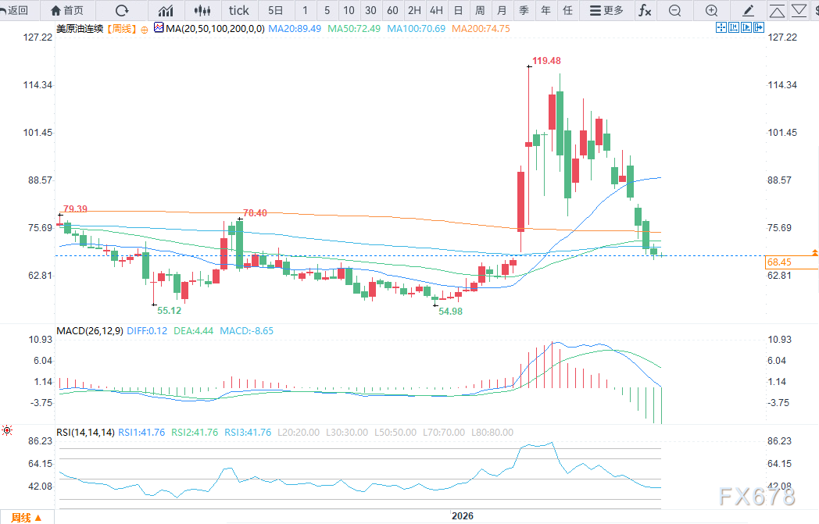This screenshot has width=819, height=524.
Task: Click the third blue chart control icon
Action: point(746,27)
